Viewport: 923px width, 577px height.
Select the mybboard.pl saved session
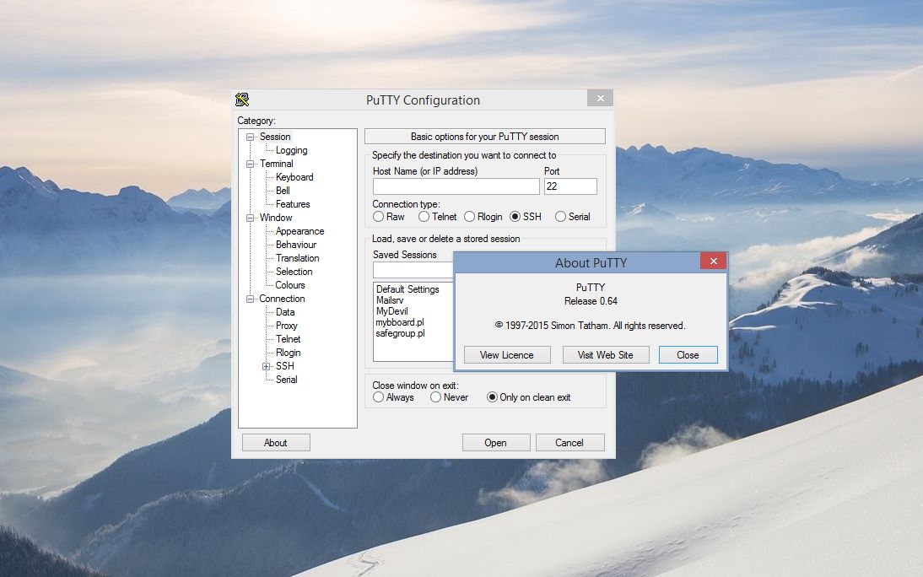400,322
